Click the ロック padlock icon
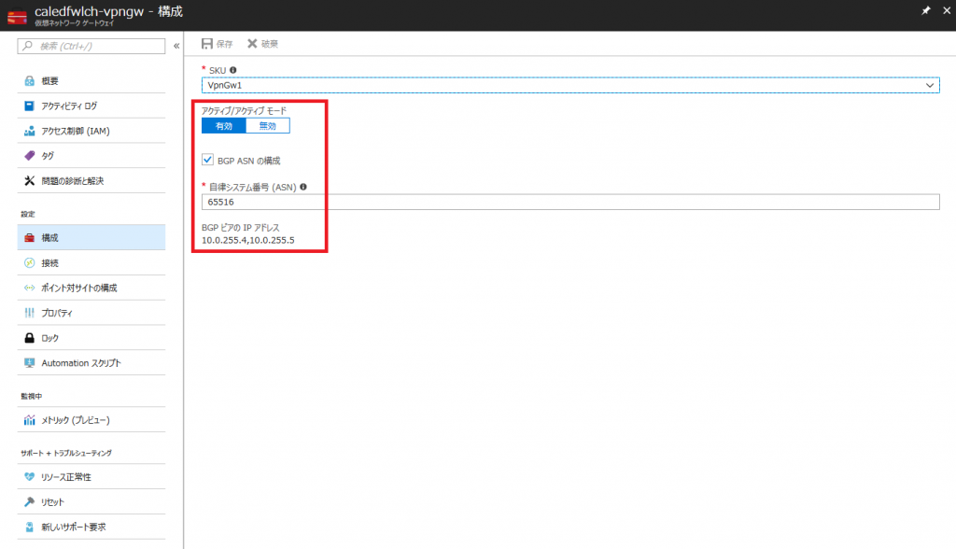The width and height of the screenshot is (956, 549). tap(29, 338)
